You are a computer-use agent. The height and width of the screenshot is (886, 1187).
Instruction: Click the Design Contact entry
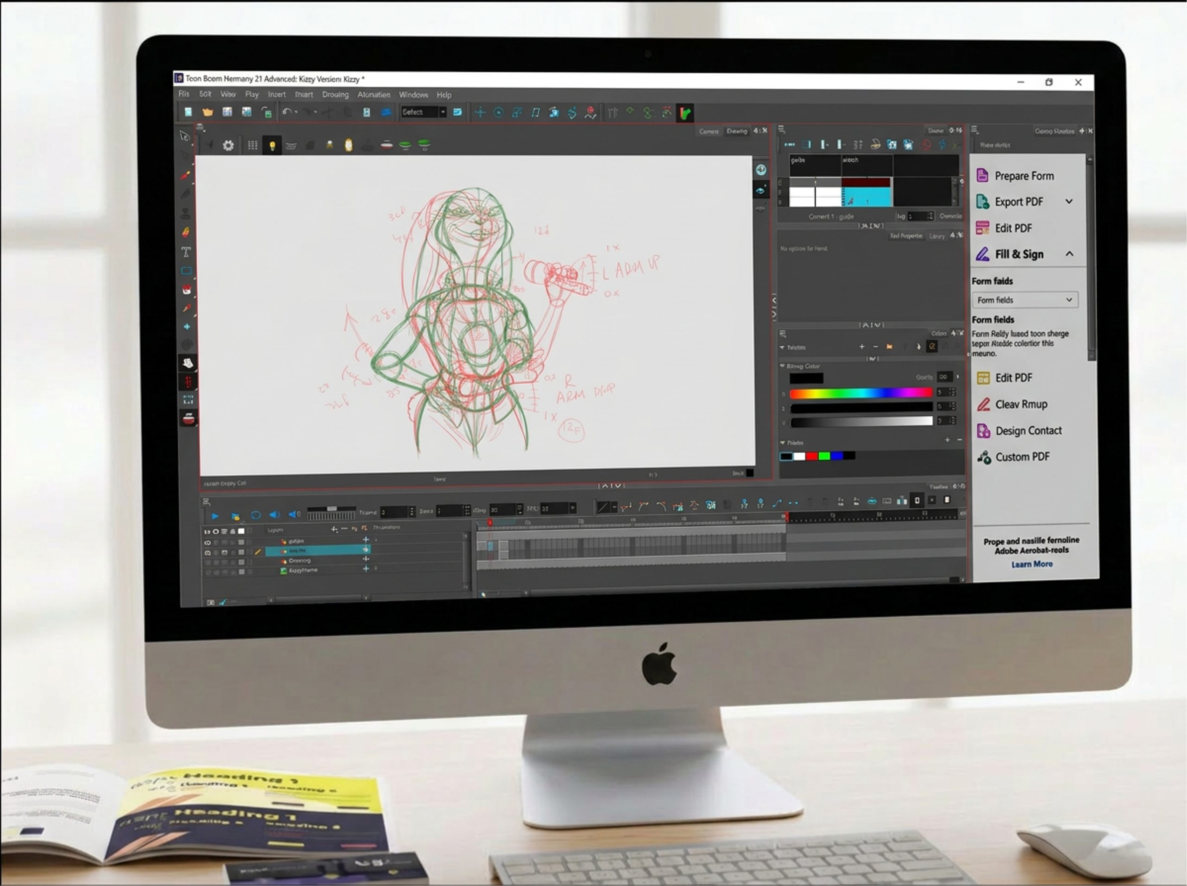(1028, 431)
